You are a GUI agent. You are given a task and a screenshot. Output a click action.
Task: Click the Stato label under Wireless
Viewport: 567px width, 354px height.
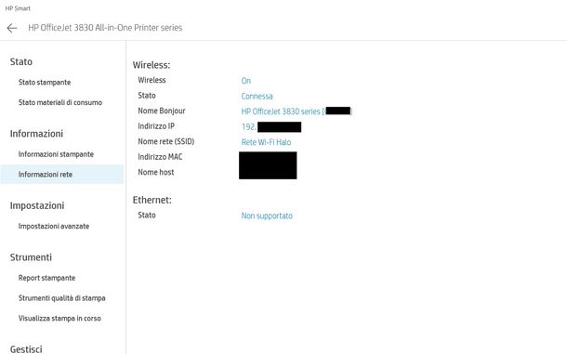point(147,96)
